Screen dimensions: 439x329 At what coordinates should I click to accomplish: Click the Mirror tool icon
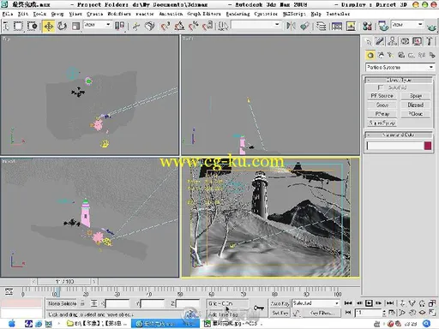[x=291, y=26]
